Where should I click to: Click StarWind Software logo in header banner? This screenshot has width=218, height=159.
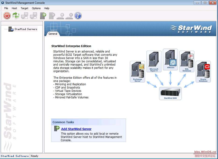click(x=191, y=29)
